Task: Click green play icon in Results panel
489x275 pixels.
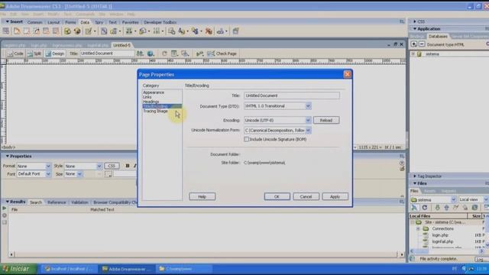Action: point(5,209)
